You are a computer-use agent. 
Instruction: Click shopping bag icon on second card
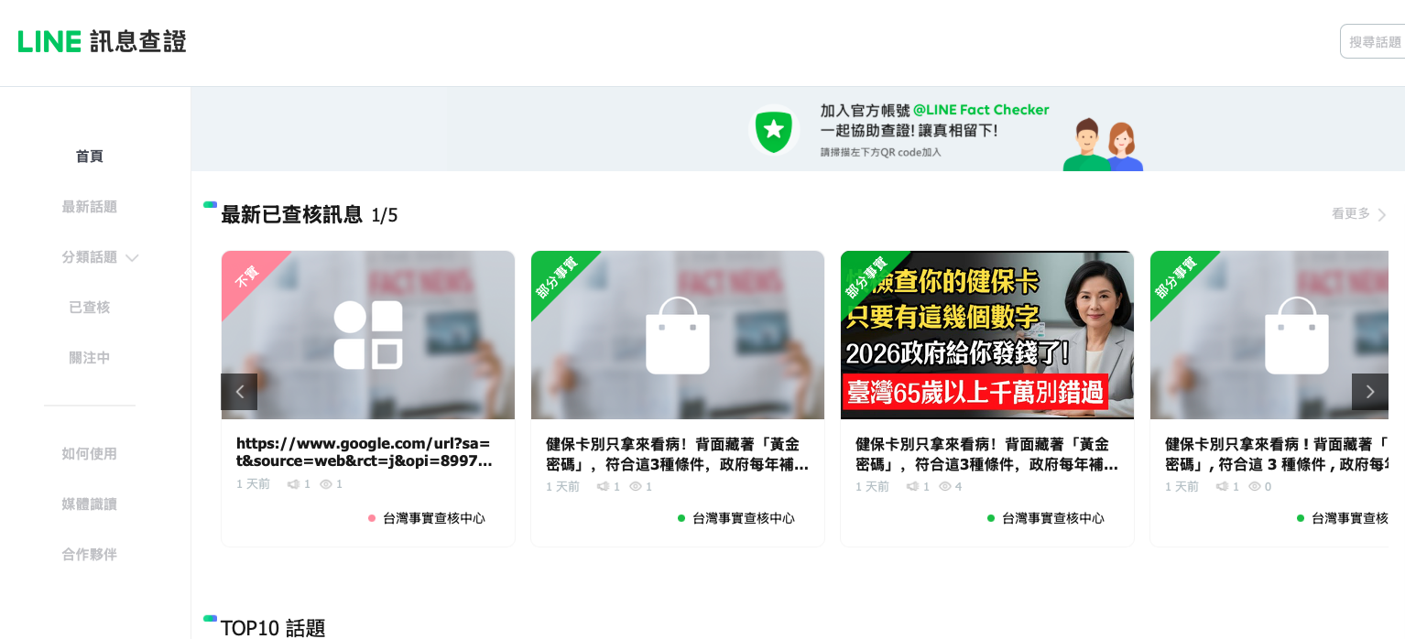coord(678,335)
